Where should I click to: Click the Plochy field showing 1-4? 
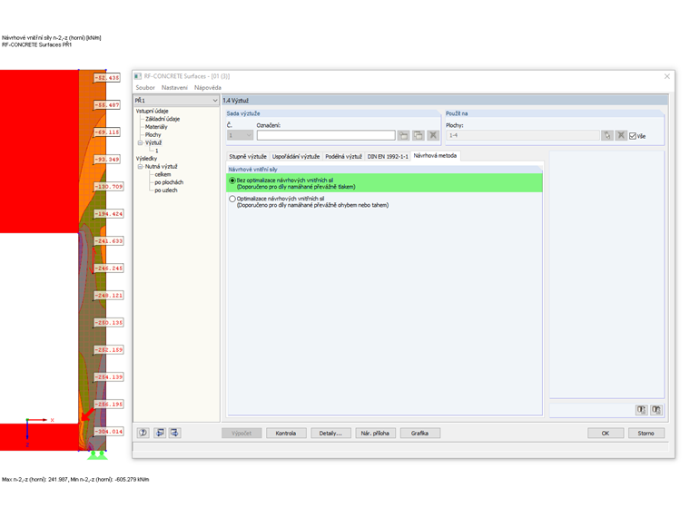523,135
